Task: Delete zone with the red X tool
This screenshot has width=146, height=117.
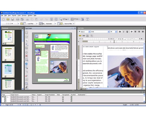Action: [x=27, y=56]
